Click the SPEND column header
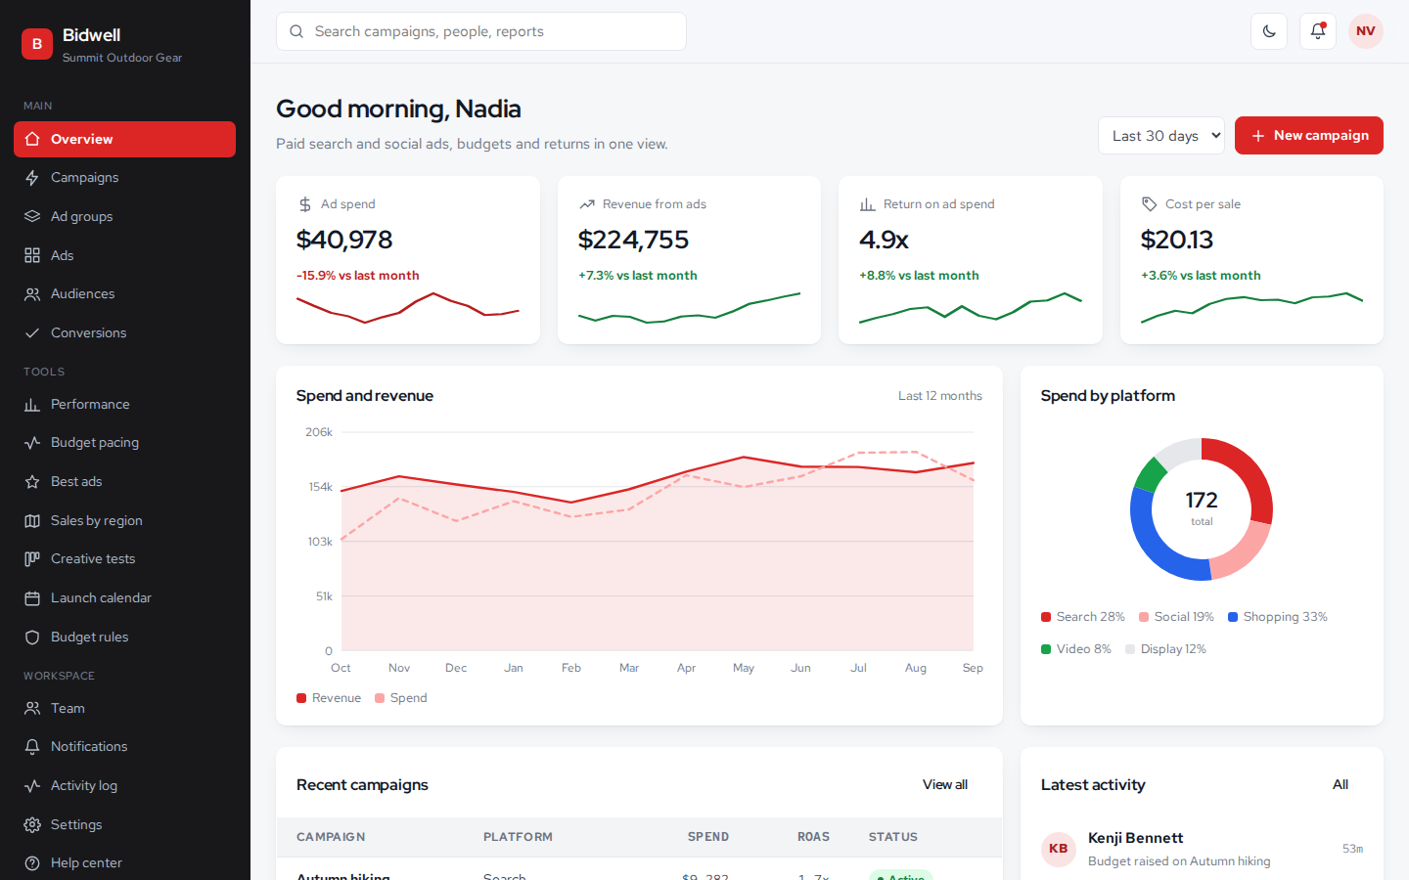The width and height of the screenshot is (1409, 880). click(708, 837)
